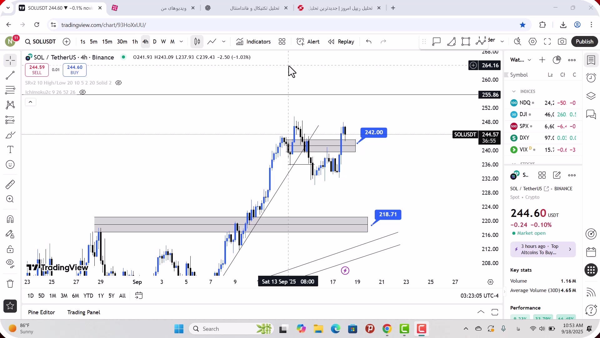Switch to 1s timeframe

(82, 42)
